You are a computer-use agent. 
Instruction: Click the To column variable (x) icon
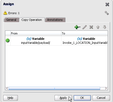click(80, 39)
